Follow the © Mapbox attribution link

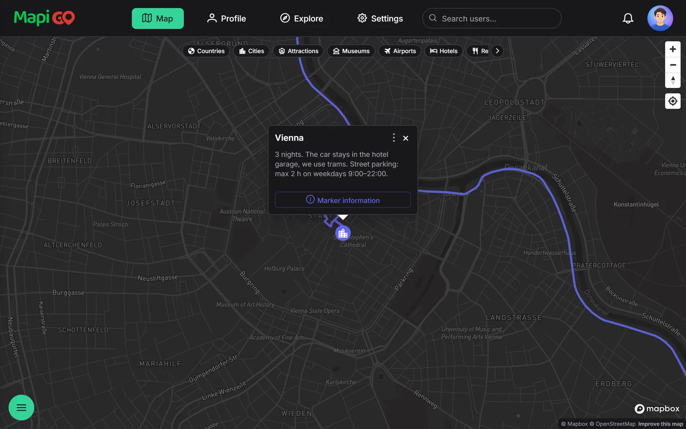575,424
